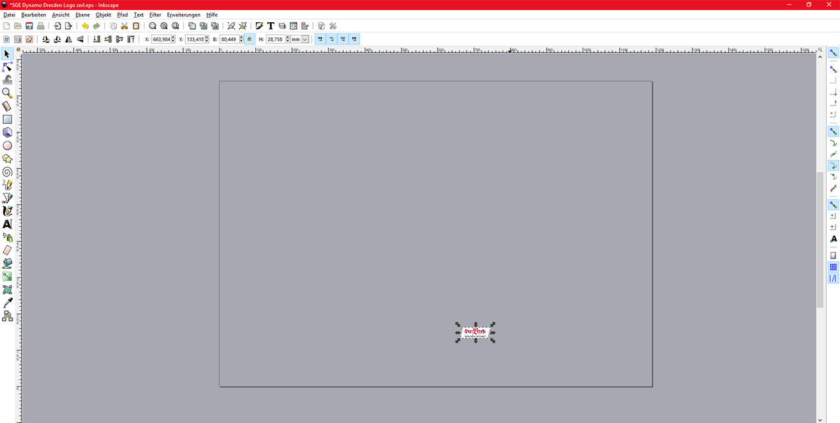Image resolution: width=840 pixels, height=423 pixels.
Task: Toggle the master snapping button
Action: click(x=833, y=52)
